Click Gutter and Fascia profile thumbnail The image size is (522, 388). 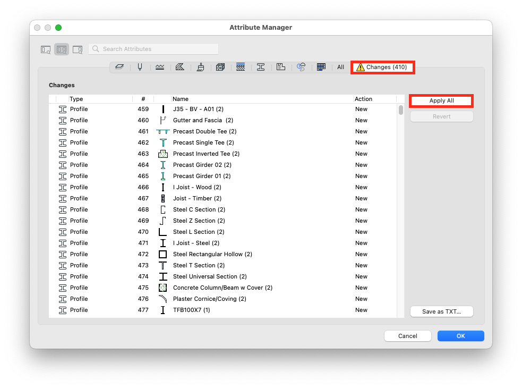click(x=163, y=120)
